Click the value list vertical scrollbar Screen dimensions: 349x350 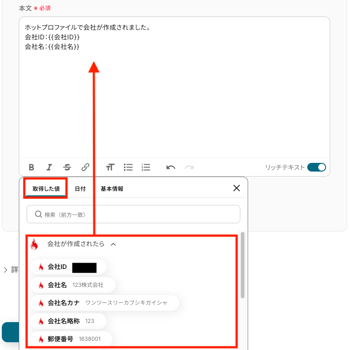click(243, 265)
